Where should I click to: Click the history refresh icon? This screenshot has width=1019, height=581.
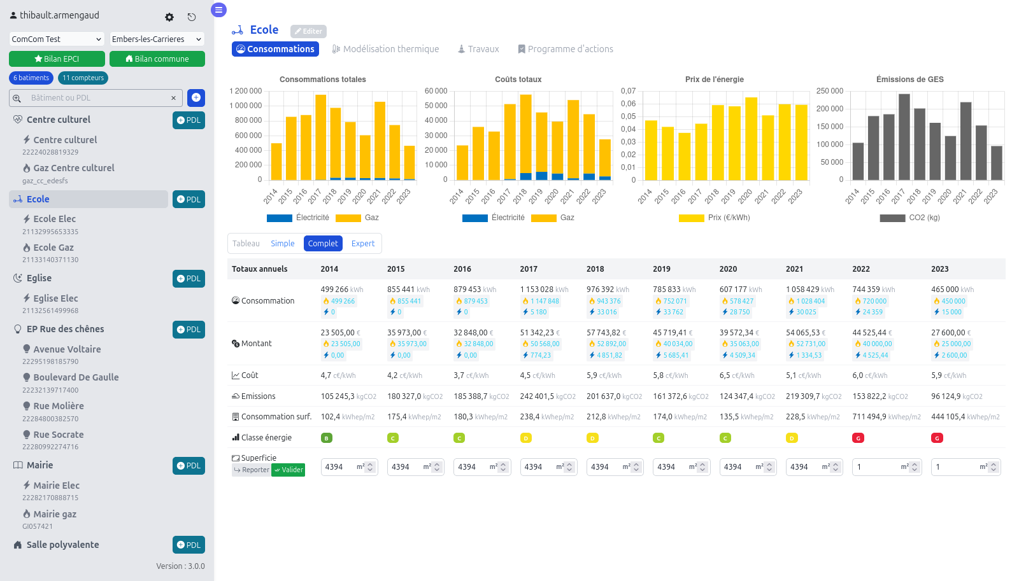192,17
